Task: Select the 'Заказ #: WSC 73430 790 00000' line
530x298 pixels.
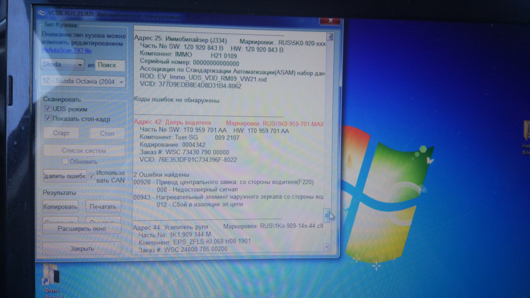Action: 184,152
